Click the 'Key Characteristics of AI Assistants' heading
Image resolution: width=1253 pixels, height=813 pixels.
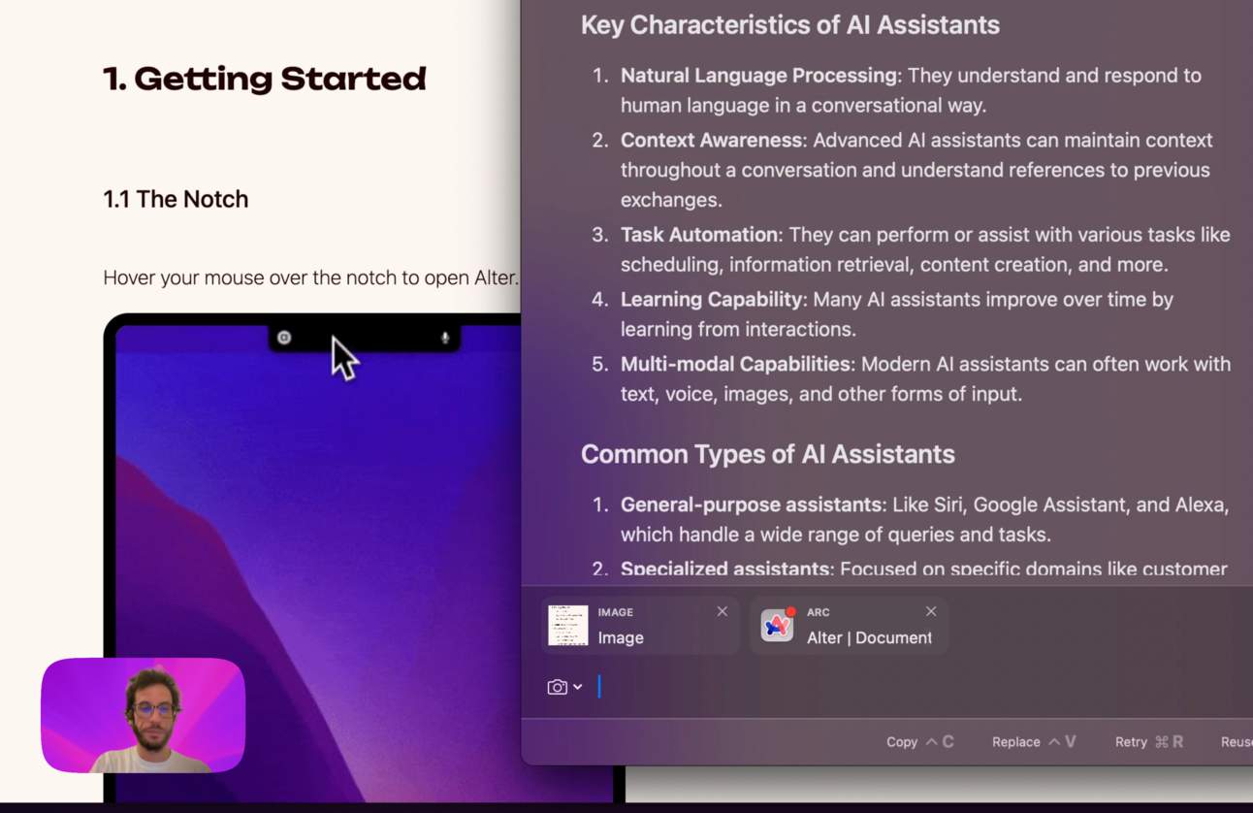[790, 25]
